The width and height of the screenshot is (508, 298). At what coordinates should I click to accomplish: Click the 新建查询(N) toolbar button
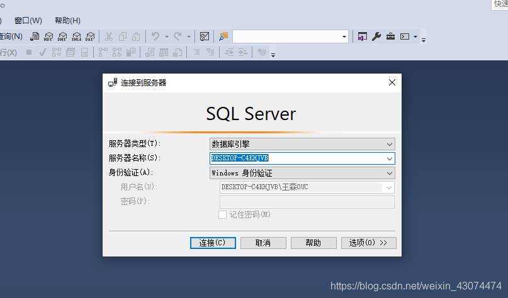[11, 36]
